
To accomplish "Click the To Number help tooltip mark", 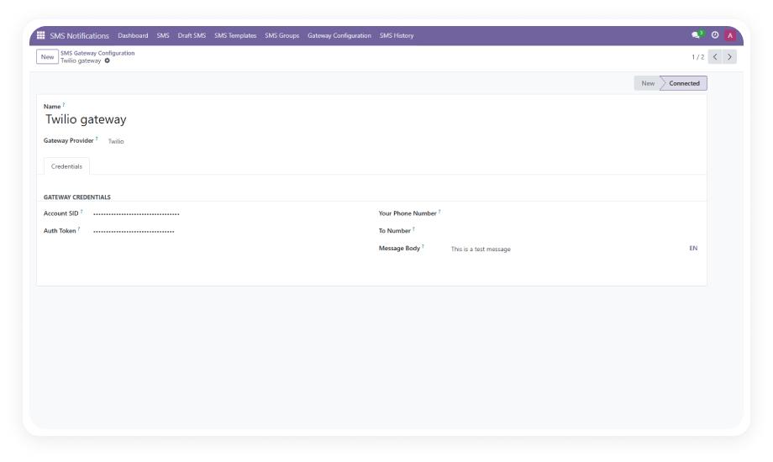I will (413, 228).
